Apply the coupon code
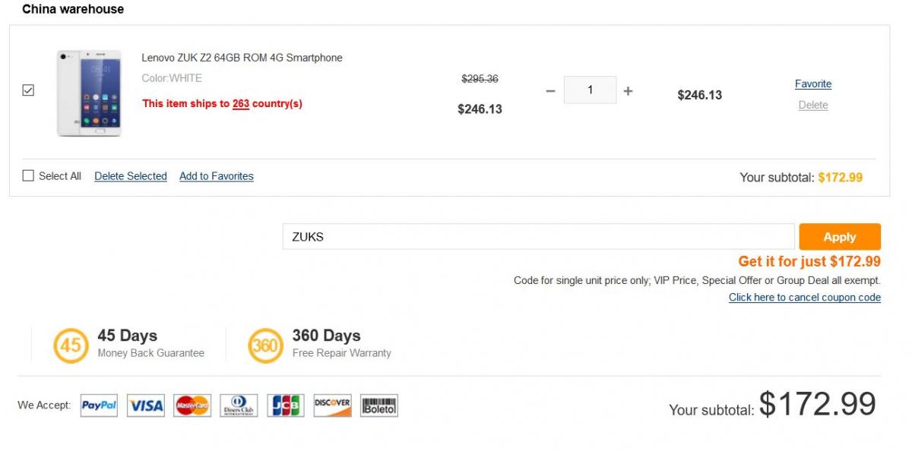Viewport: 912px width, 451px height. (840, 237)
